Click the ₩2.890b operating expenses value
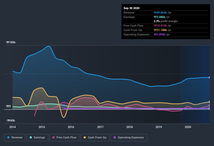 coord(160,34)
